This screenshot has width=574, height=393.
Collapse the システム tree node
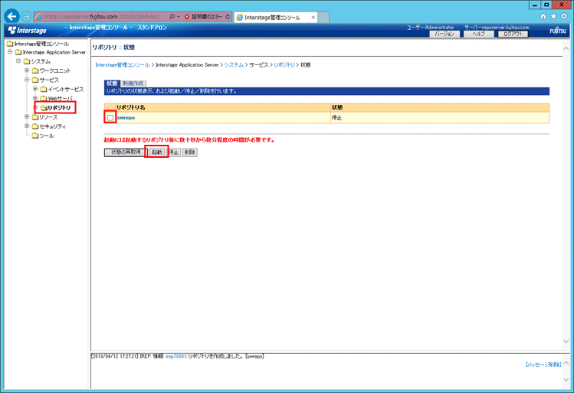[x=18, y=61]
